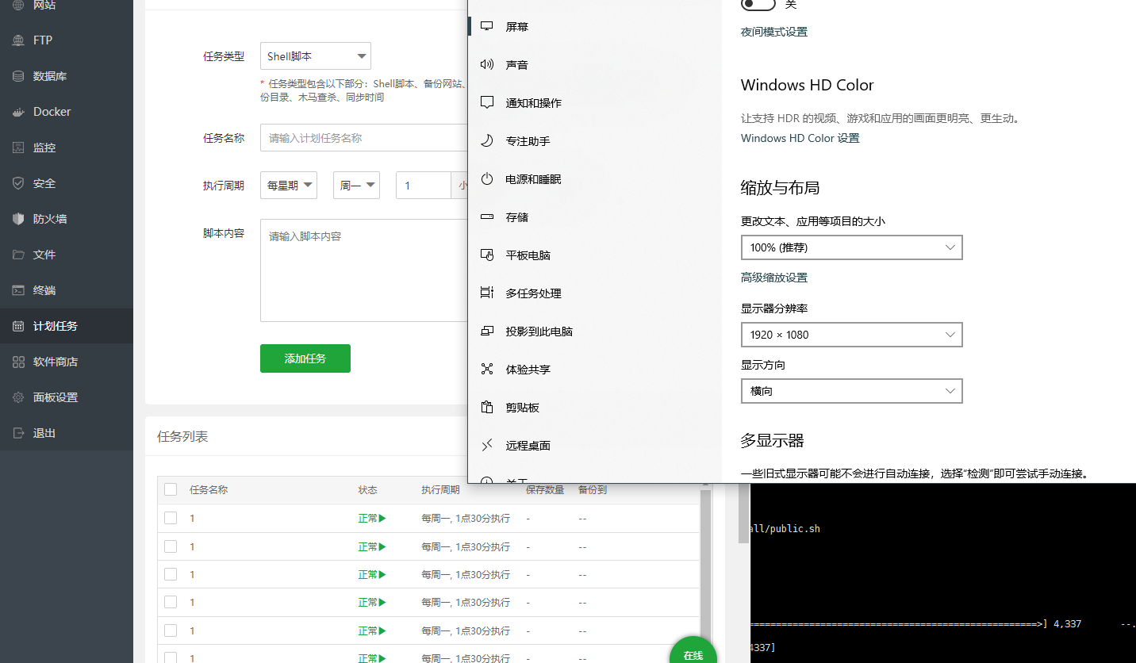
Task: Open the Windows HD Color 设置 link
Action: (x=800, y=138)
